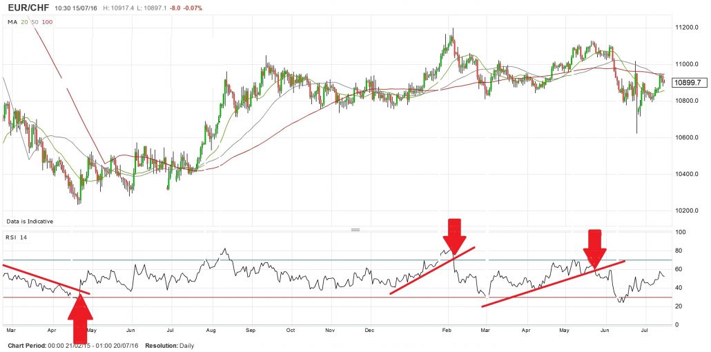
Task: Click the 10600.0 price axis label
Action: point(687,137)
